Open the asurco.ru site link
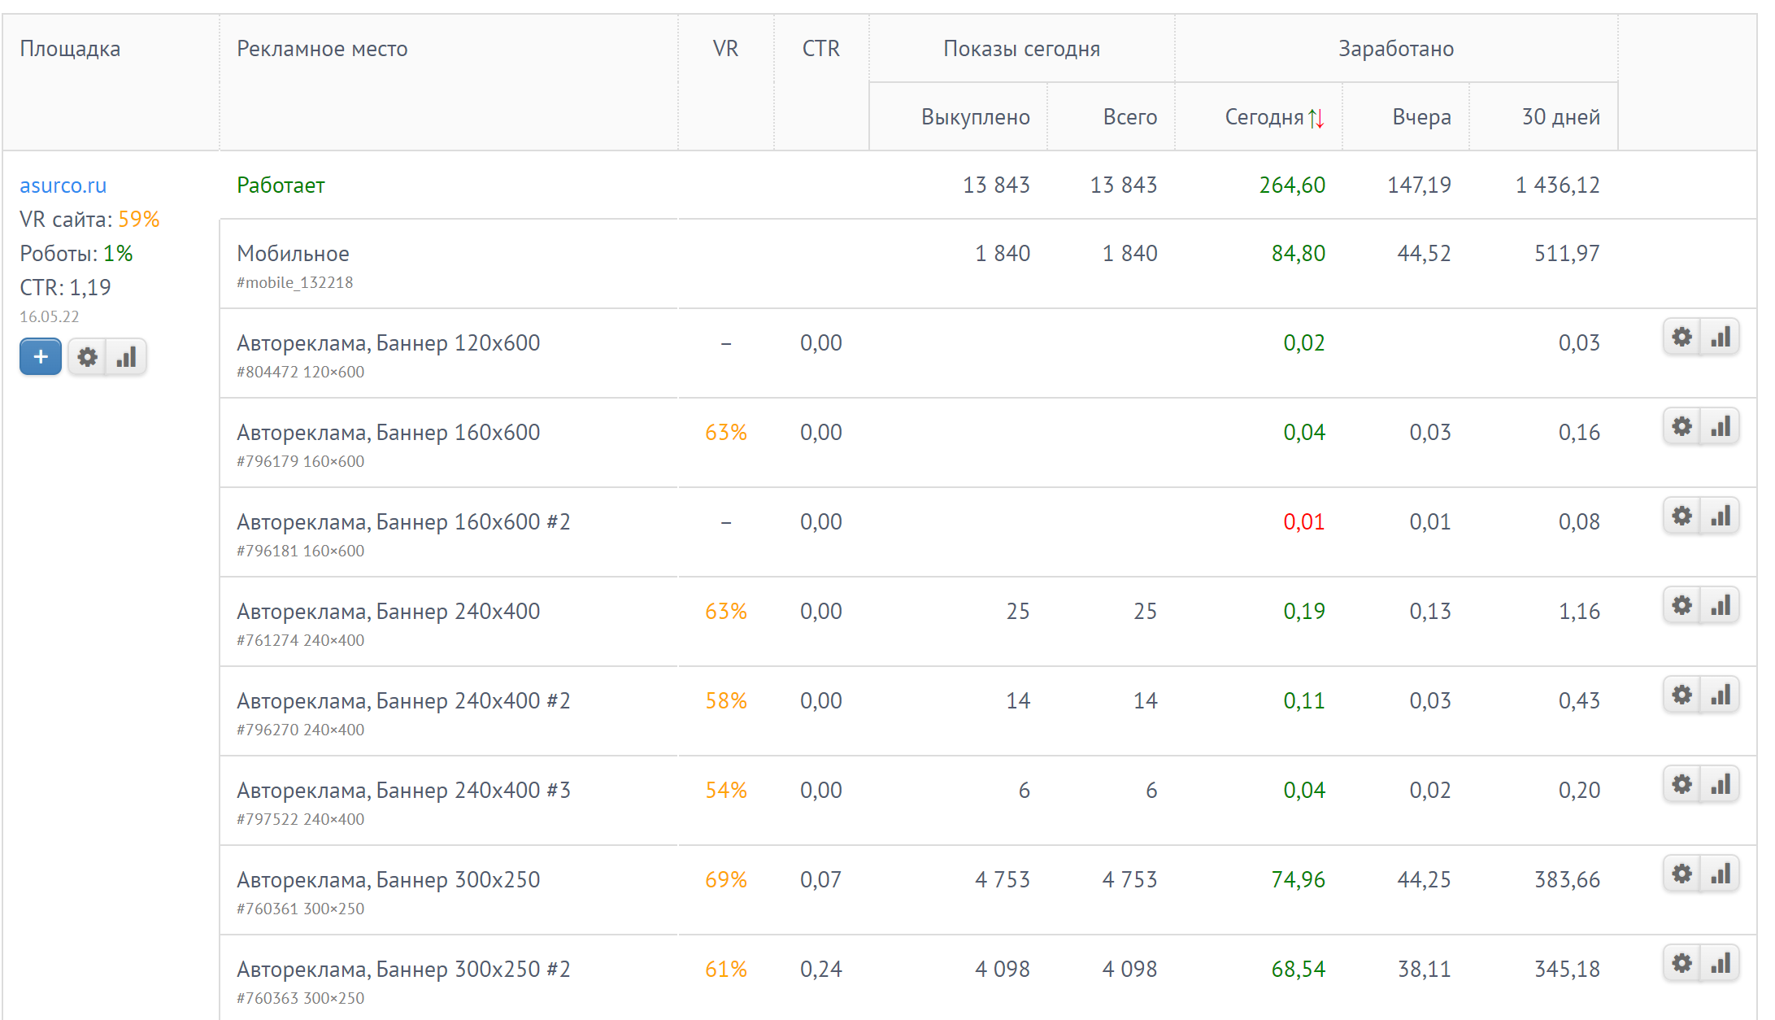 [x=63, y=185]
